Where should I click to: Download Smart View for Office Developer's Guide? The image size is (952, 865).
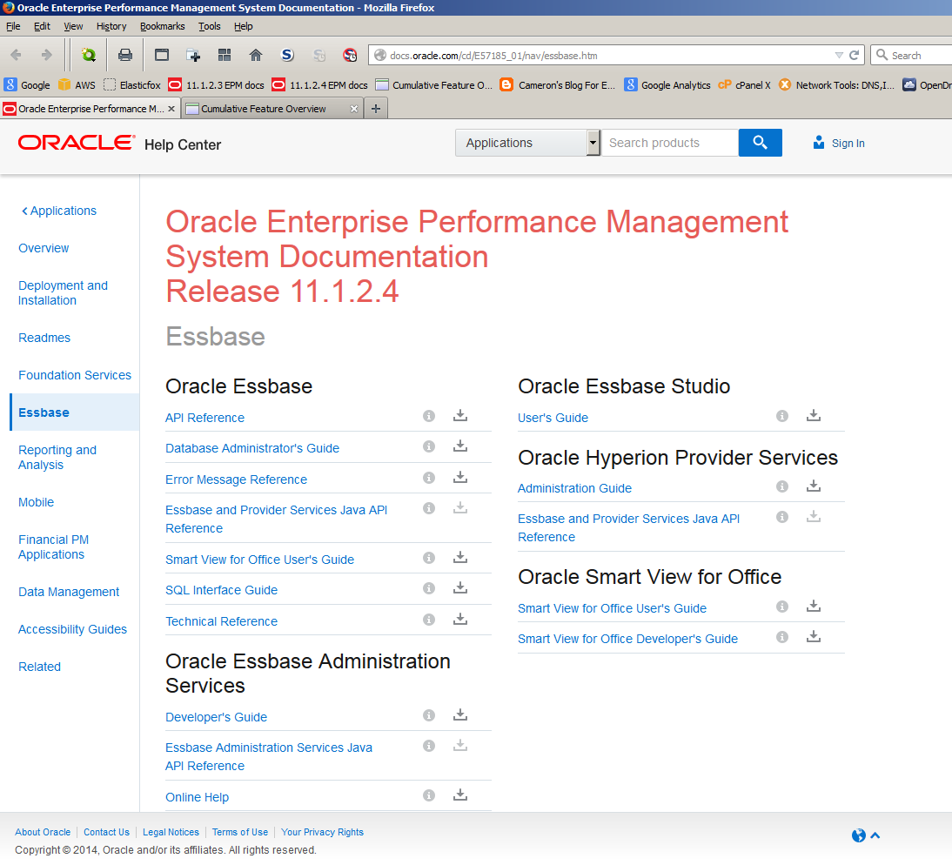tap(814, 637)
